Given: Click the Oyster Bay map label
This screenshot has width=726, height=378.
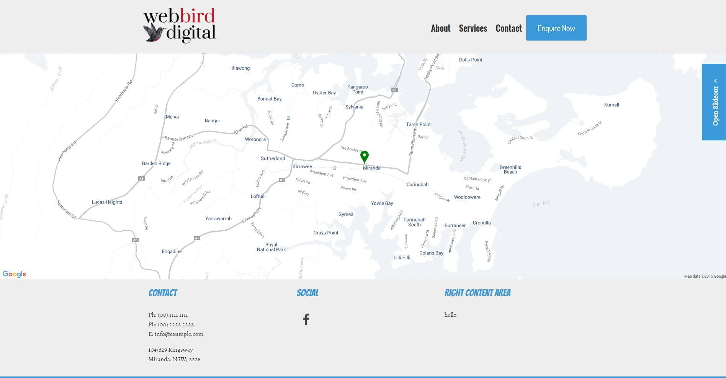Looking at the screenshot, I should (324, 93).
